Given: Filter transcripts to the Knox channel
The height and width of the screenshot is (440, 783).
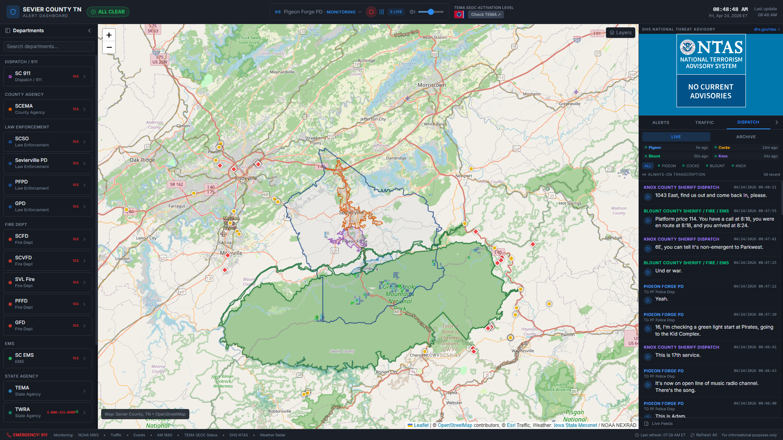Looking at the screenshot, I should coord(740,166).
